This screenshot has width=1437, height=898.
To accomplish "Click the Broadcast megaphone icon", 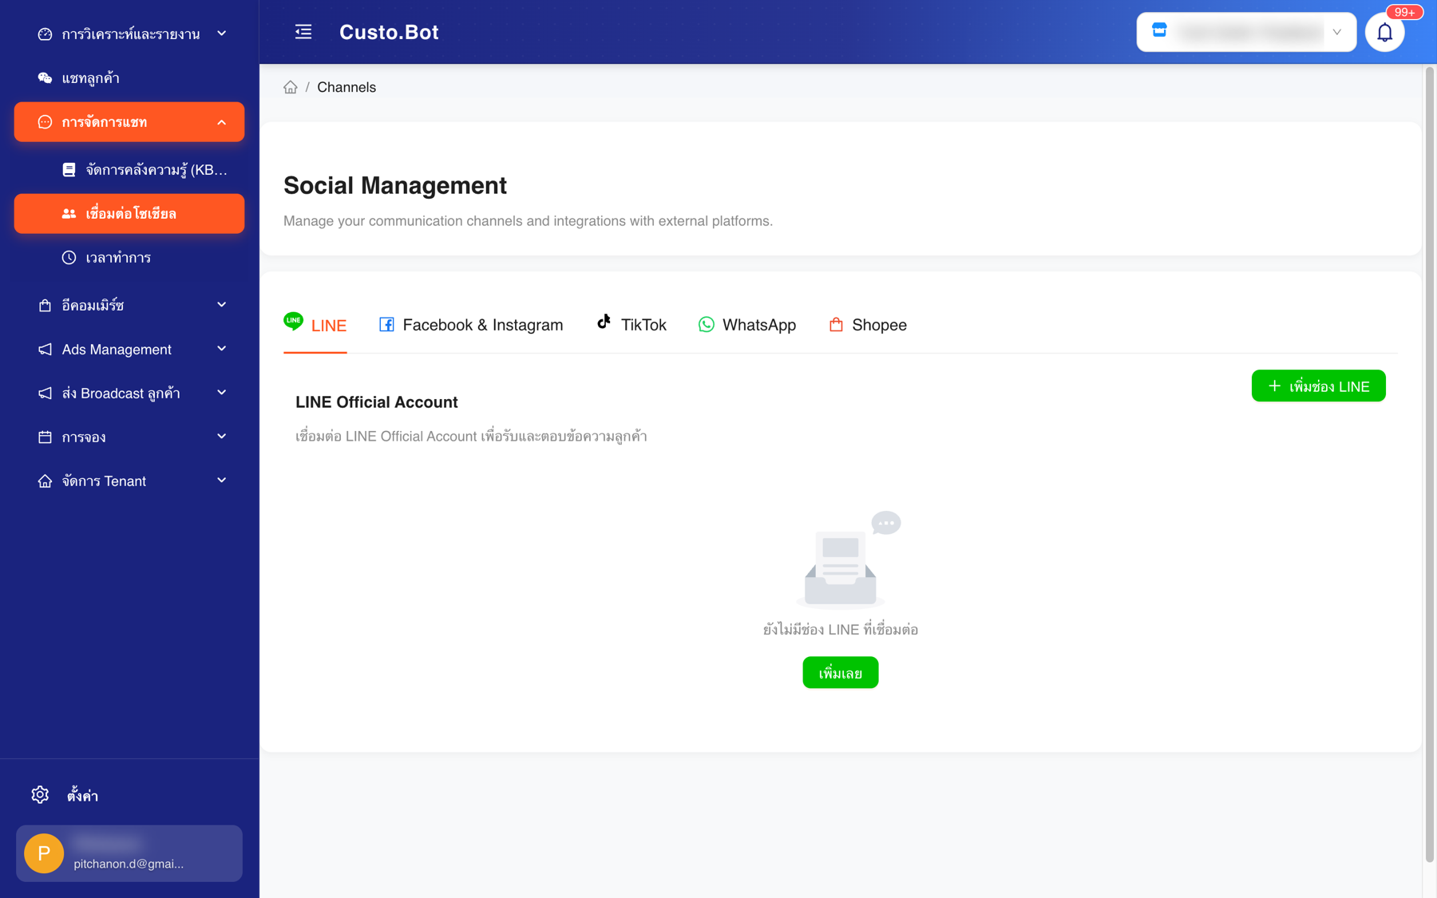I will click(x=45, y=394).
